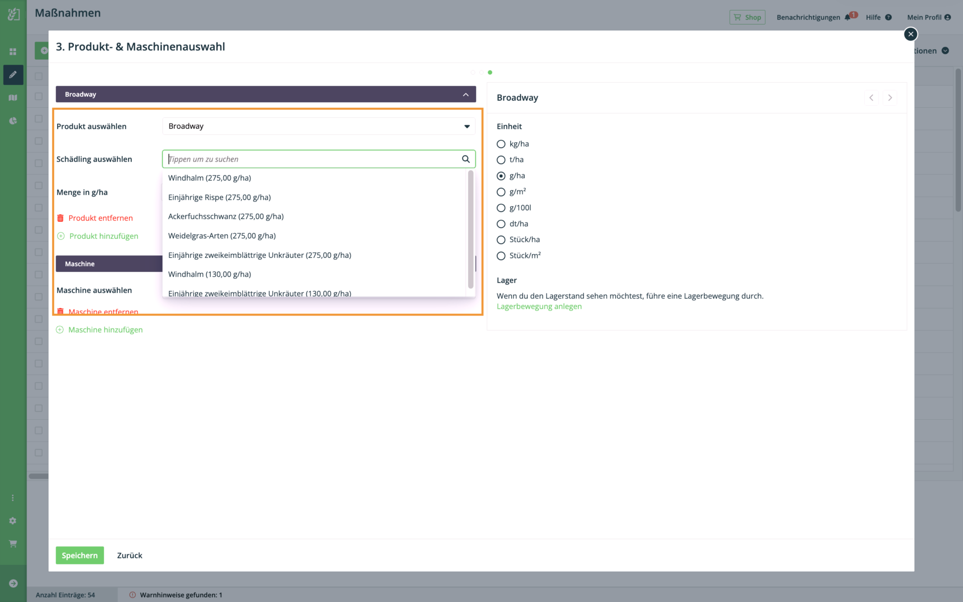Select the g/ha unit radio button
Screen dimensions: 963x602
(501, 176)
